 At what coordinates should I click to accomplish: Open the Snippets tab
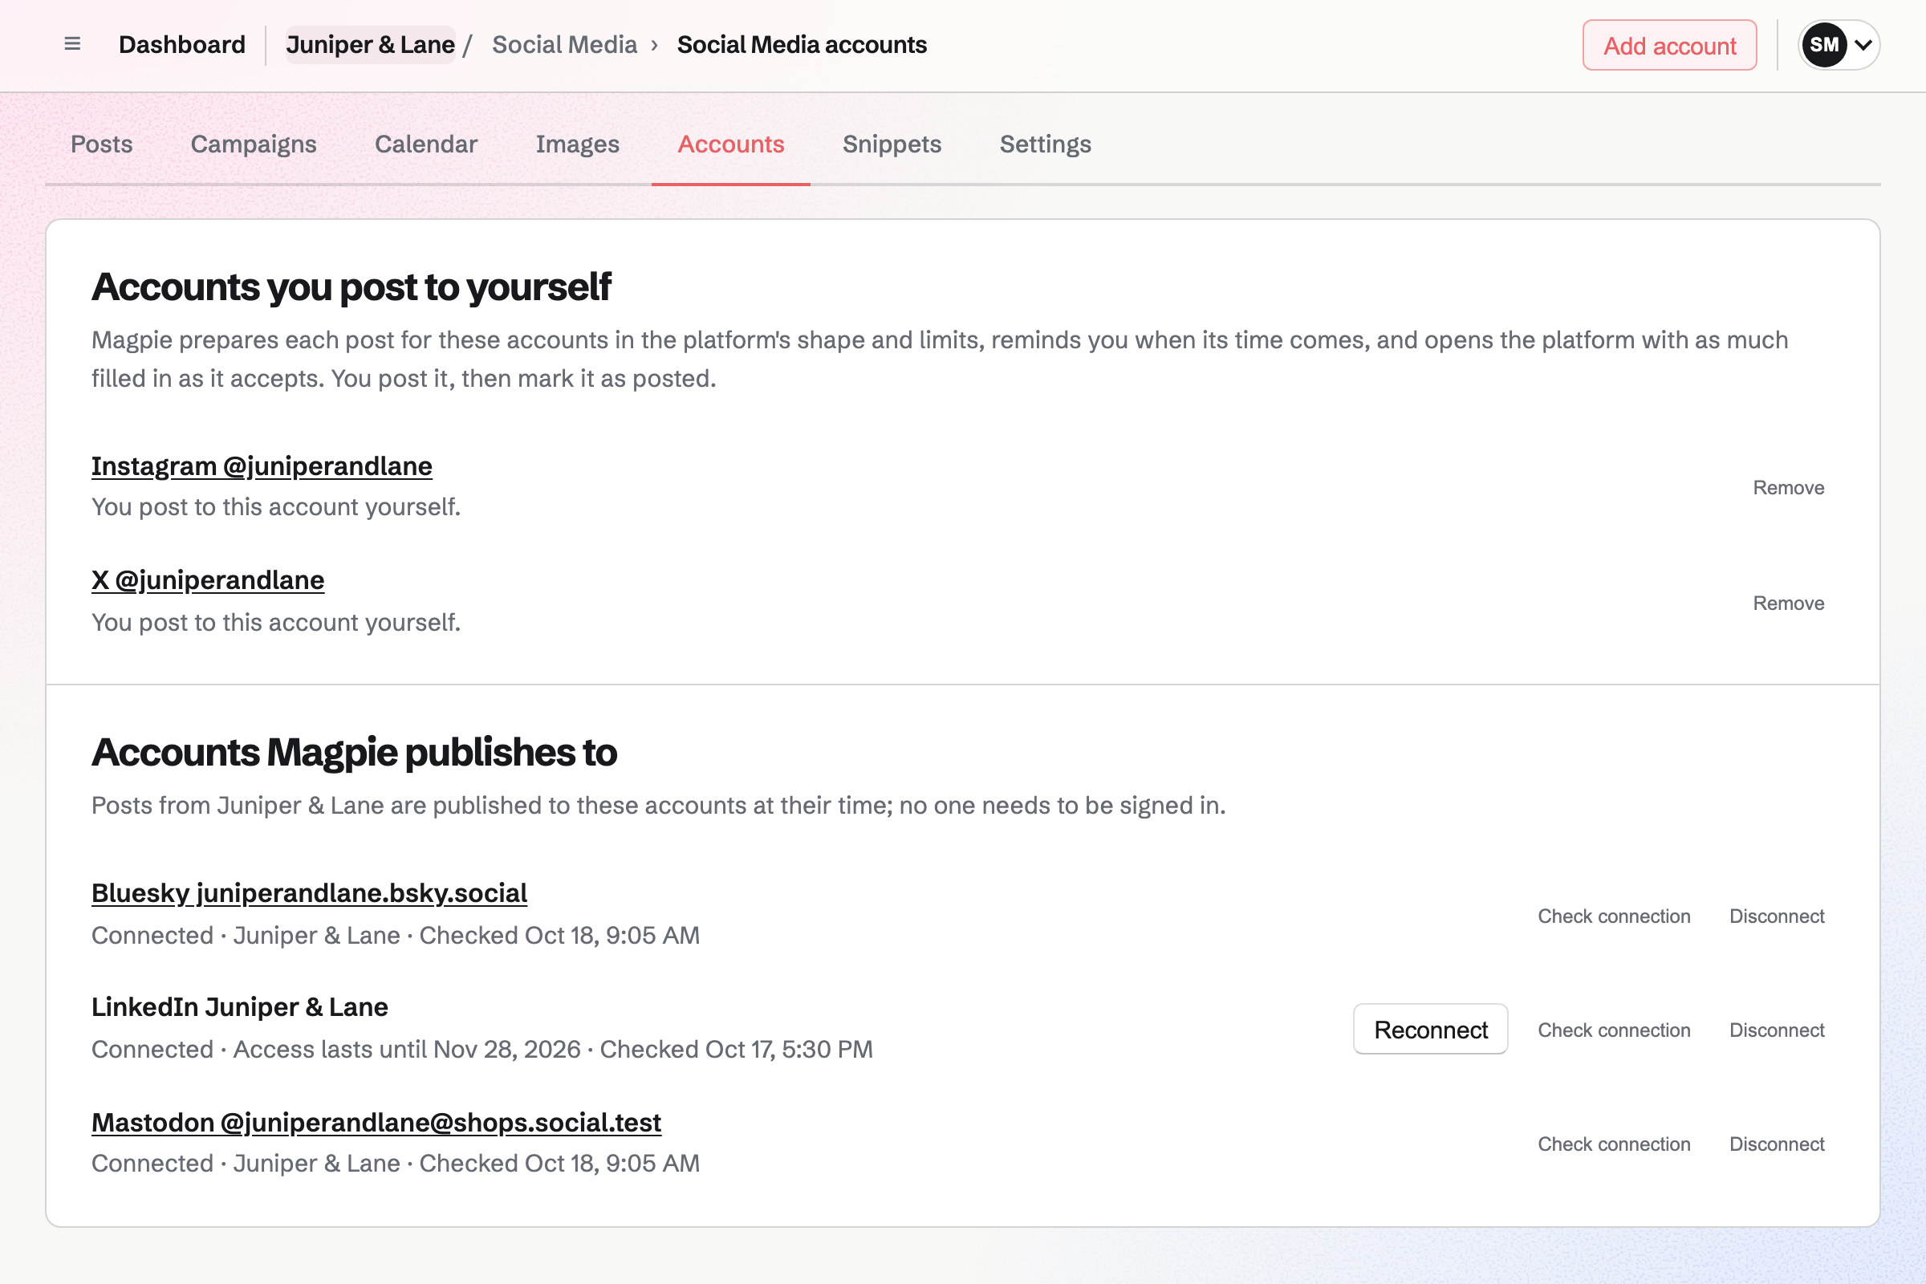pos(892,144)
